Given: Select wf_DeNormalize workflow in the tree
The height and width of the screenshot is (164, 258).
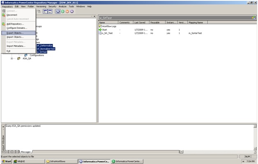Looking at the screenshot, I should coord(44,46).
